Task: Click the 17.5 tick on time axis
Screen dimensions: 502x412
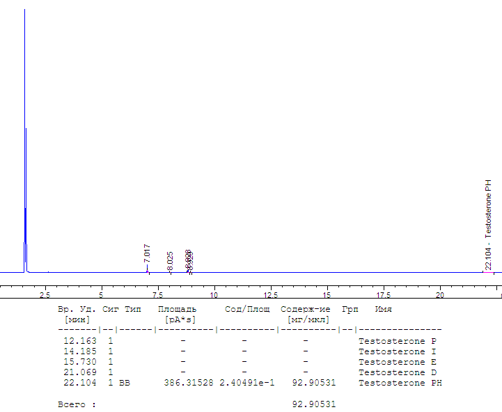Action: (383, 295)
